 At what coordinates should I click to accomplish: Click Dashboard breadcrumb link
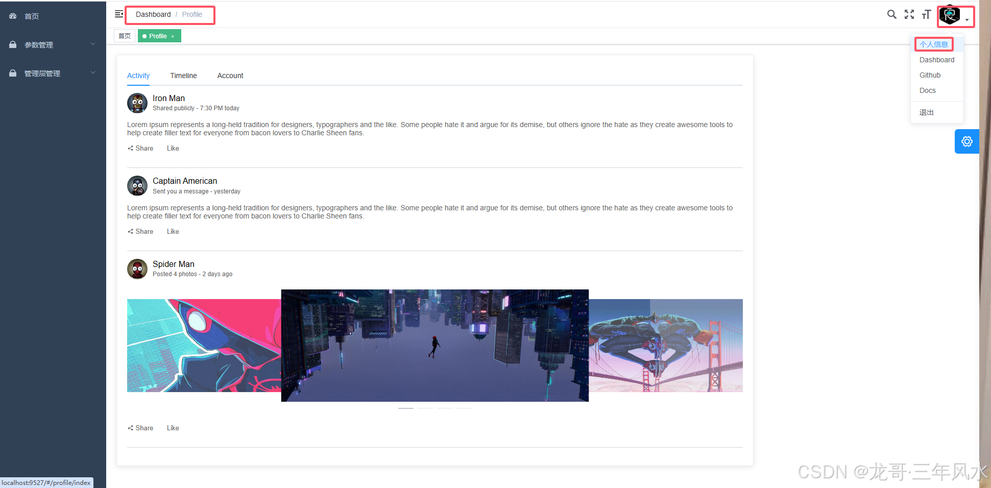tap(153, 14)
